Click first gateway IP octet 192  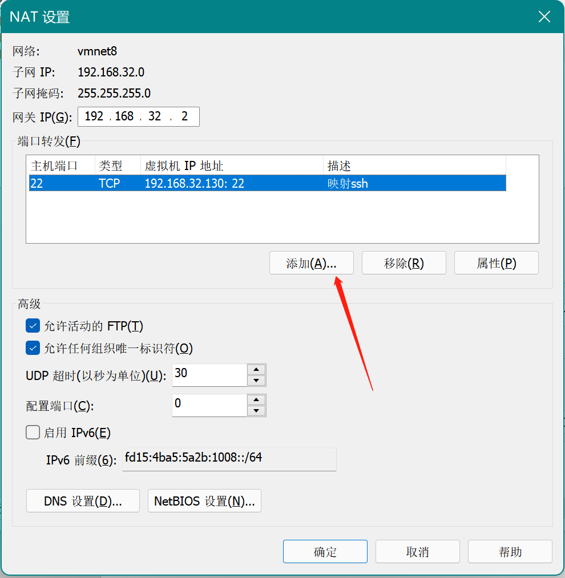(x=94, y=116)
